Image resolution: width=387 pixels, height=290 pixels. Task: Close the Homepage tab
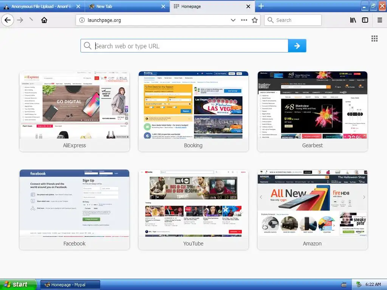(248, 6)
